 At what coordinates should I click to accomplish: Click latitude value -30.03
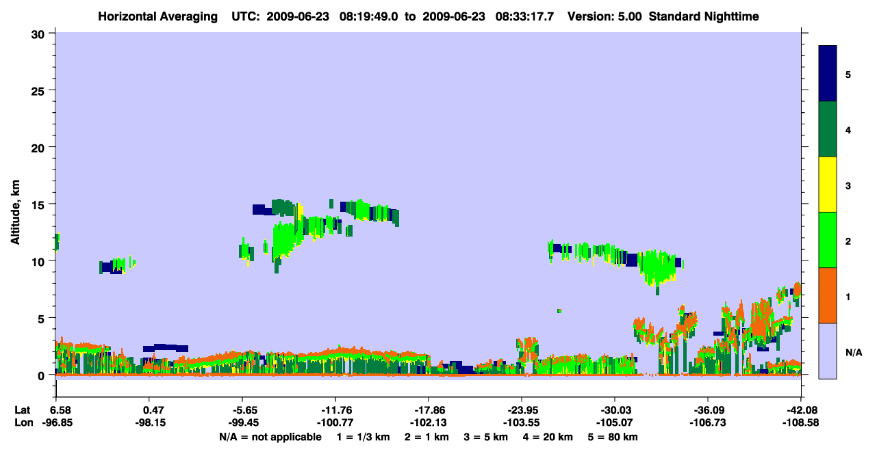click(x=615, y=410)
